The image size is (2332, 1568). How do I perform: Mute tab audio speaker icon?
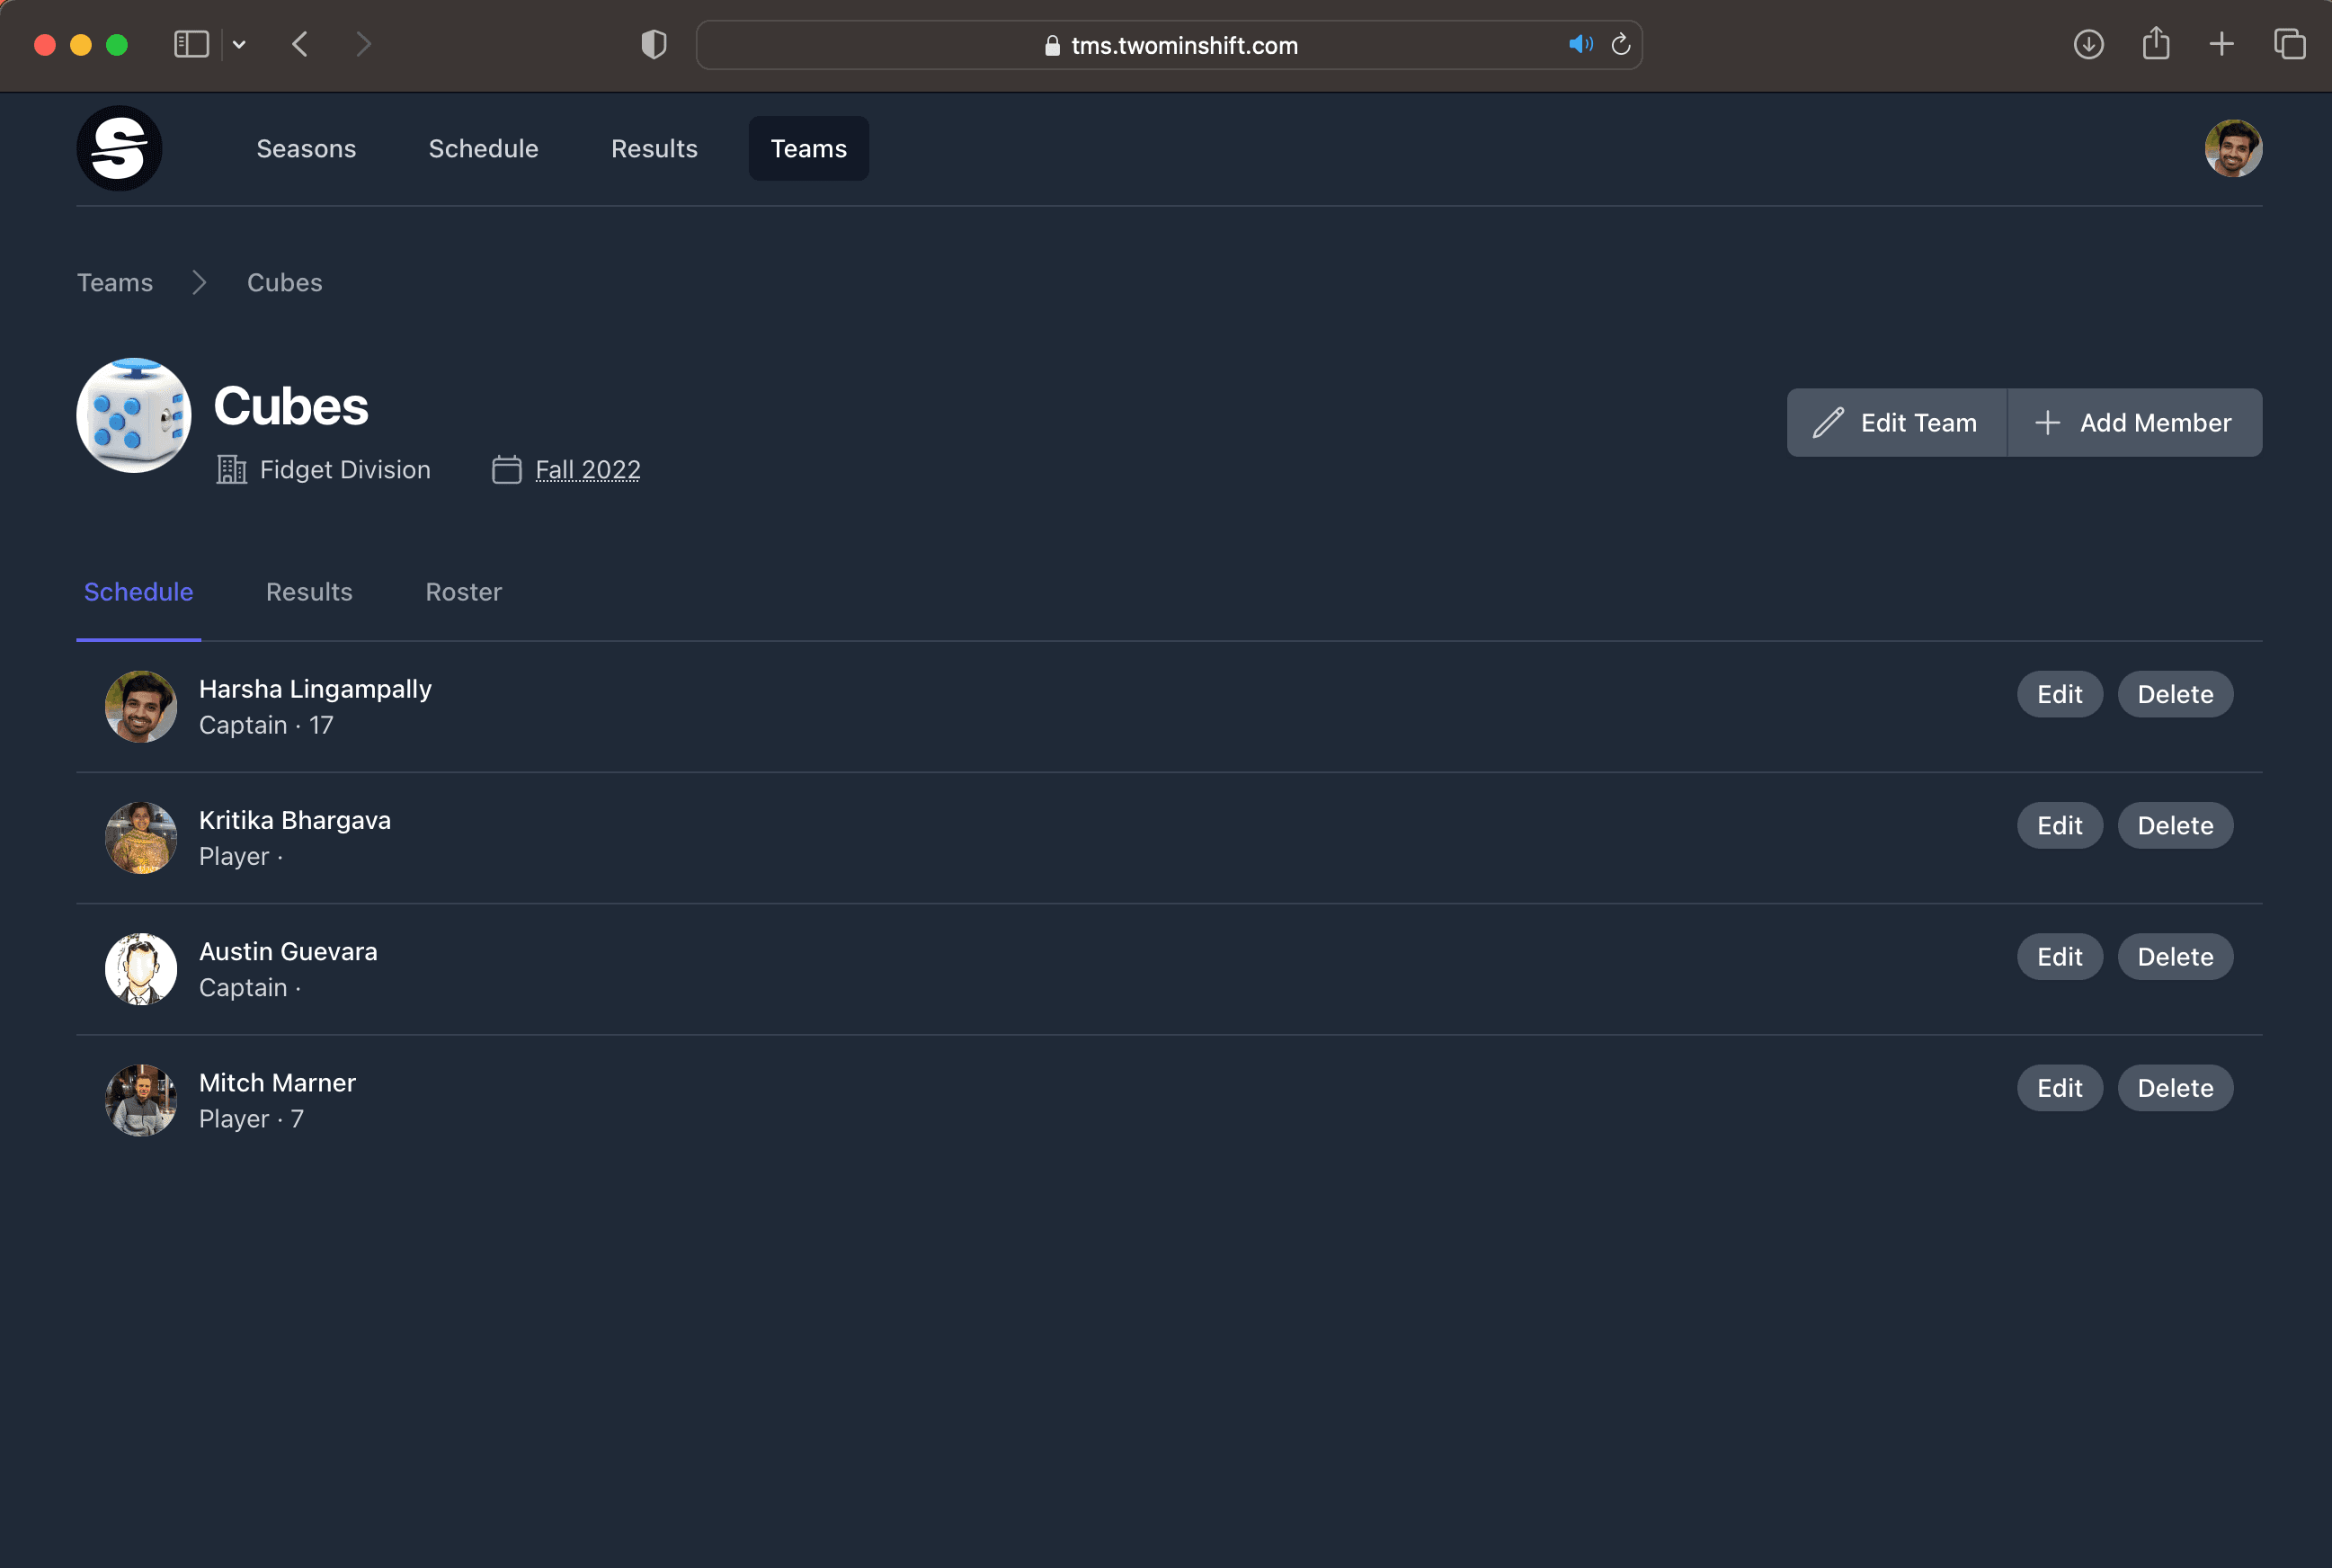pos(1580,44)
